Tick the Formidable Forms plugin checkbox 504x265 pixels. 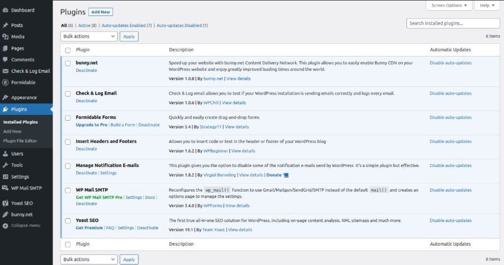point(68,118)
